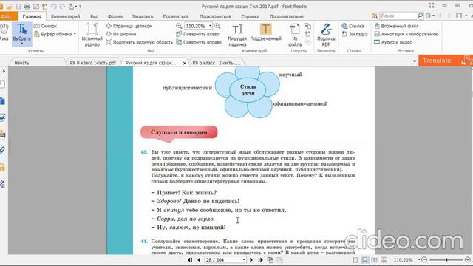Create PDF Из файла
Image resolution: width=473 pixels, height=266 pixels.
point(295,35)
